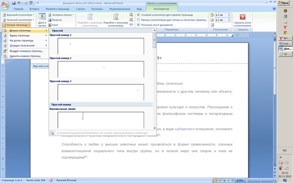Viewport: 293px width, 183px height.
Task: Expand the Внизу страницы submenu
Action: point(25,35)
